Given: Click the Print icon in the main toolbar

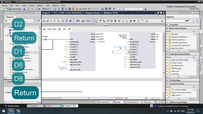Looking at the screenshot, I should (x=24, y=9).
